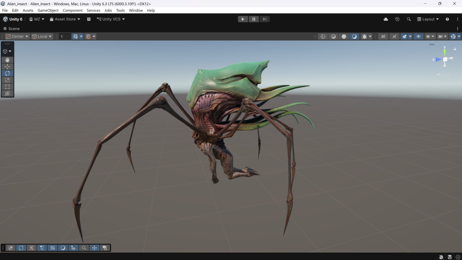The image size is (462, 260).
Task: Activate the Move tool
Action: click(x=7, y=66)
